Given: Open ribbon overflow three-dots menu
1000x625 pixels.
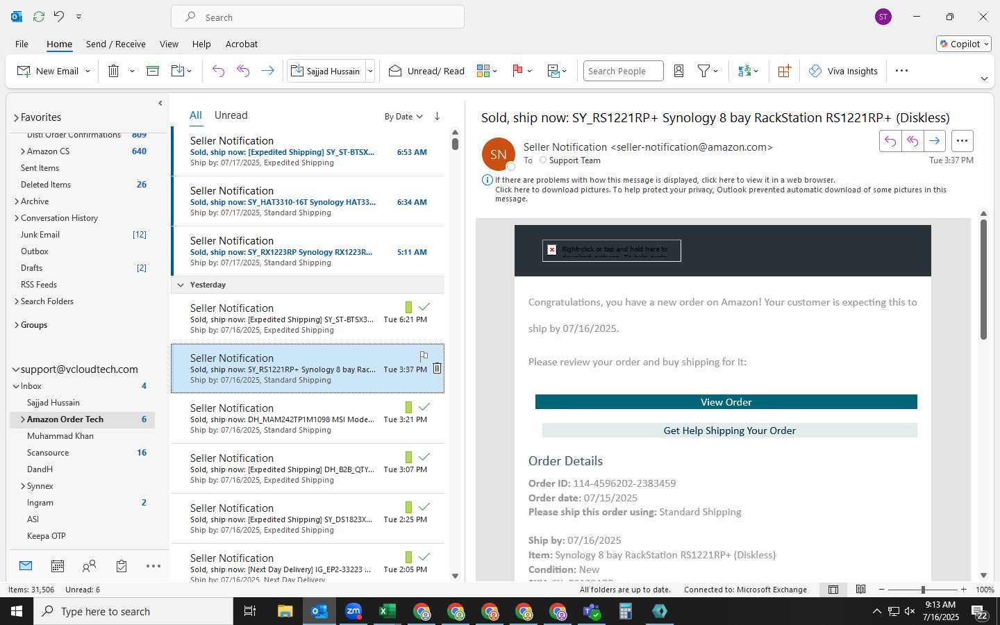Looking at the screenshot, I should pos(901,71).
